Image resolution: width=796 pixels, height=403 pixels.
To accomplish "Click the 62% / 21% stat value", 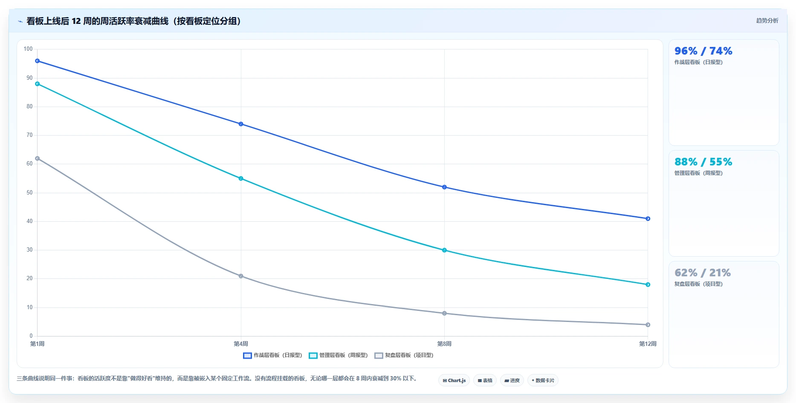I will point(702,273).
